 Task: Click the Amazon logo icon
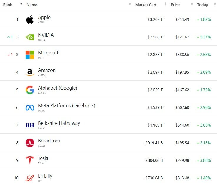coord(30,73)
